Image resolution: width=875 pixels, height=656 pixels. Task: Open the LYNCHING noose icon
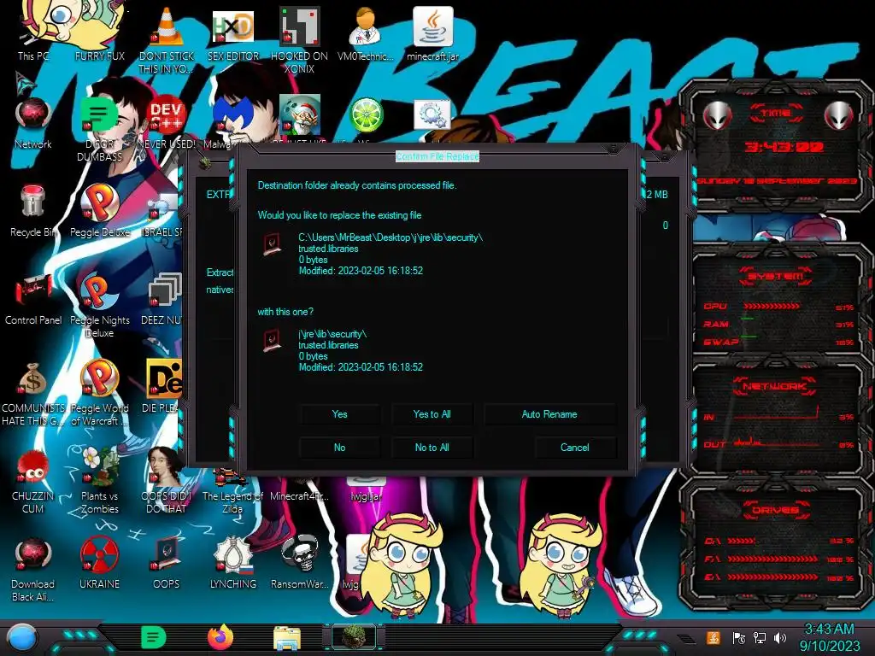[x=232, y=554]
